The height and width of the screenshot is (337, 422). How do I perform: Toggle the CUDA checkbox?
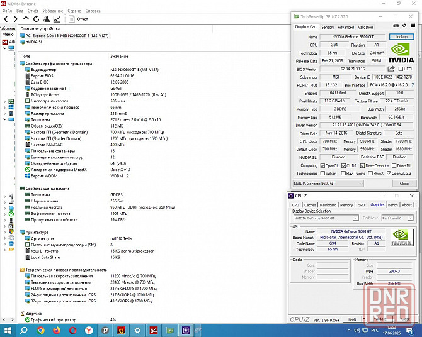(343, 166)
